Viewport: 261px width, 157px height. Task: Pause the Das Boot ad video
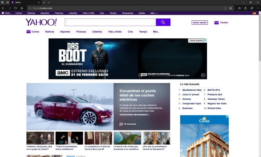tap(140, 75)
